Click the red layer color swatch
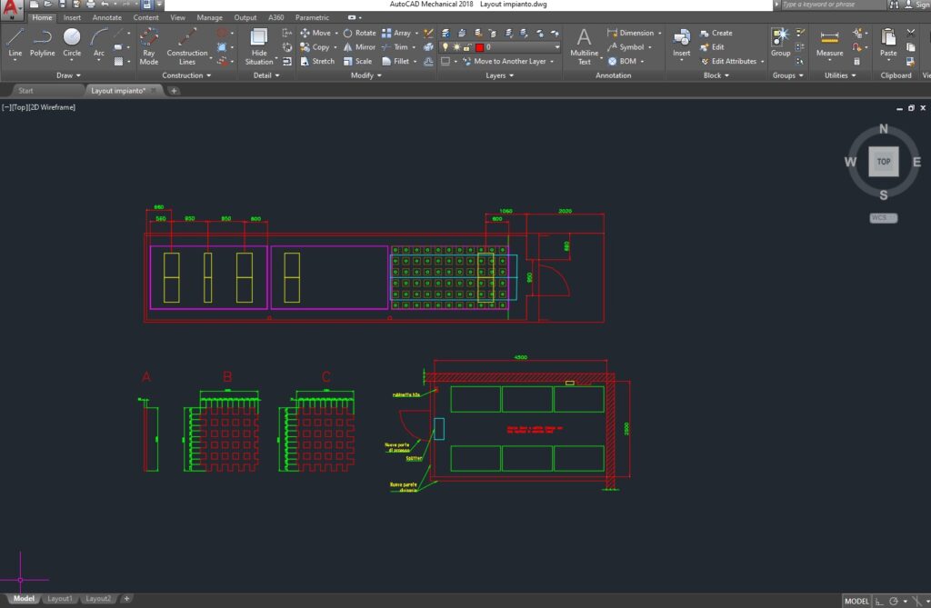Viewport: 931px width, 608px height. [x=479, y=47]
